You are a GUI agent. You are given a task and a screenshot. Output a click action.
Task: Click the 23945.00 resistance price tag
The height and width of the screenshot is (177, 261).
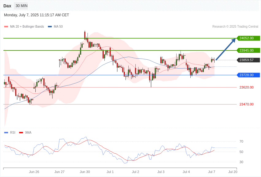(x=248, y=50)
